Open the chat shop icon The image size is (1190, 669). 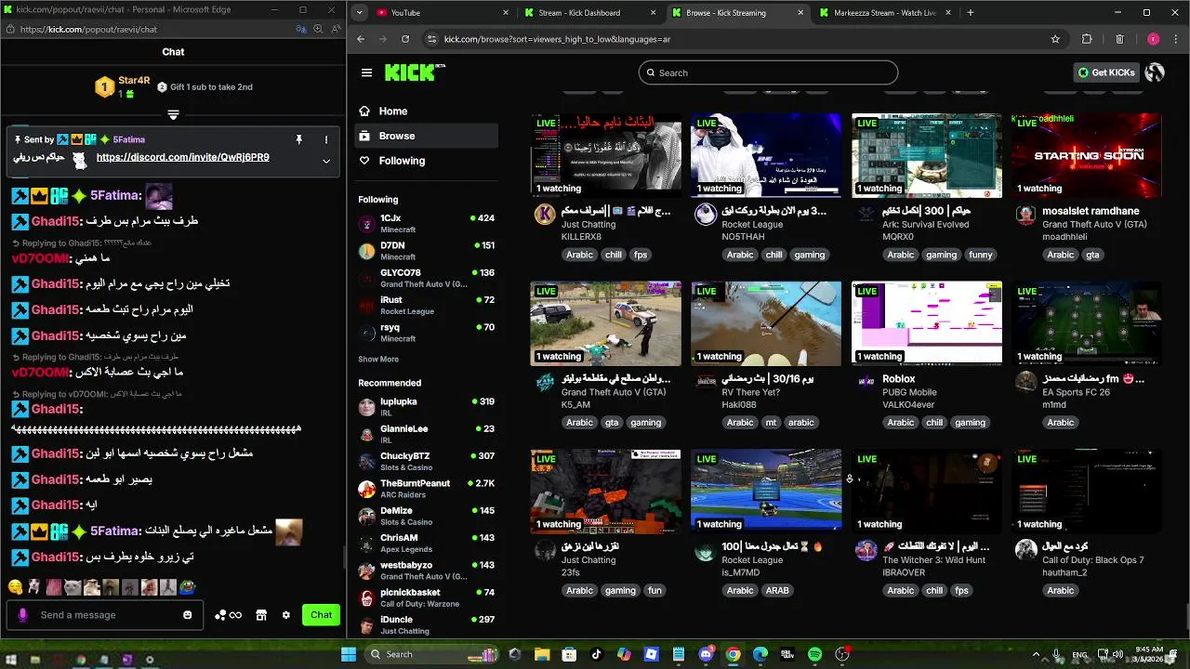(x=261, y=615)
